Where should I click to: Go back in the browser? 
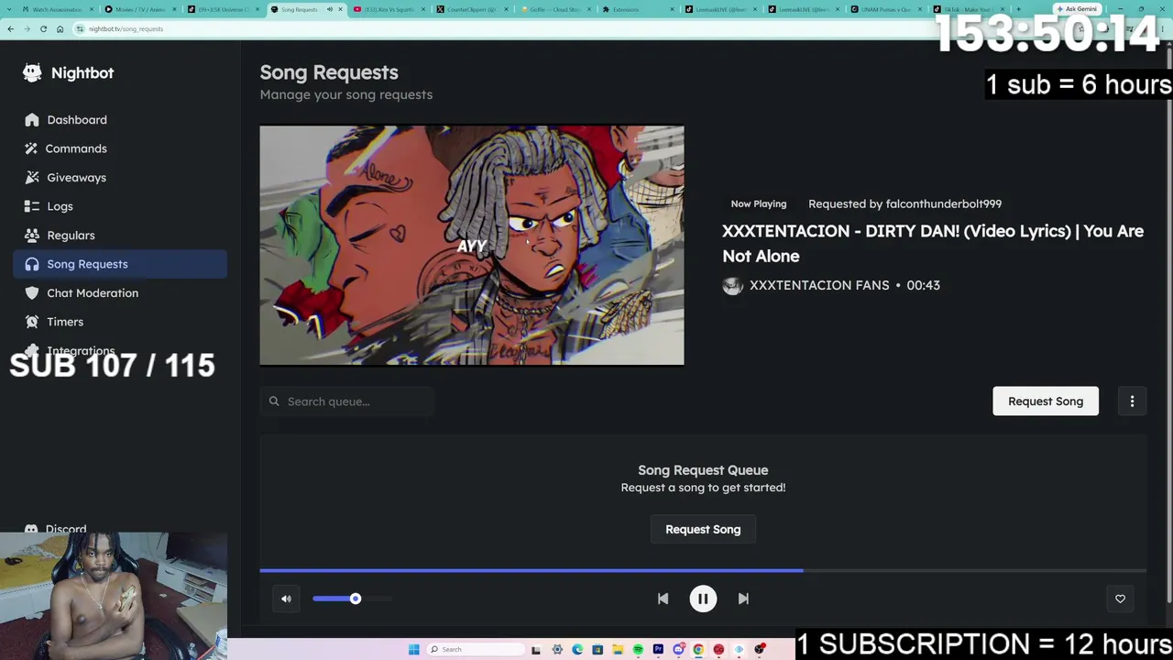point(10,28)
